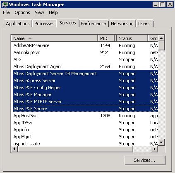Click the Stopped status of ALG
The image size is (175, 173).
click(x=127, y=59)
